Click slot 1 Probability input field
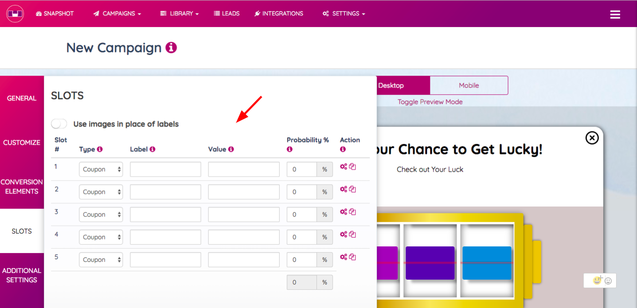Image resolution: width=637 pixels, height=308 pixels. pyautogui.click(x=302, y=169)
